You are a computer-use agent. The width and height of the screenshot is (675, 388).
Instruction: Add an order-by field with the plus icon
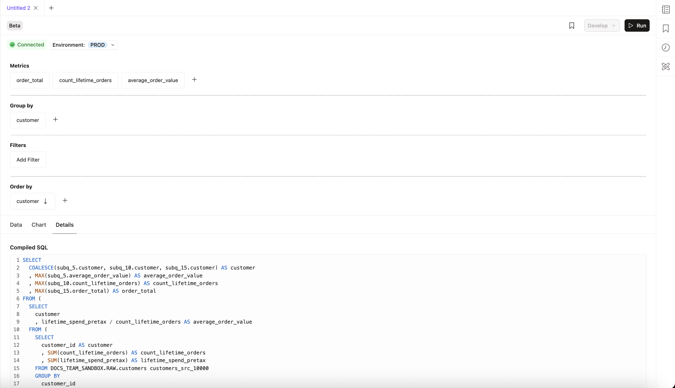point(65,200)
